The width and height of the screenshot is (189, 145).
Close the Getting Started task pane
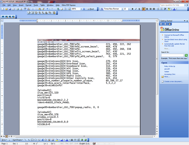point(187,21)
